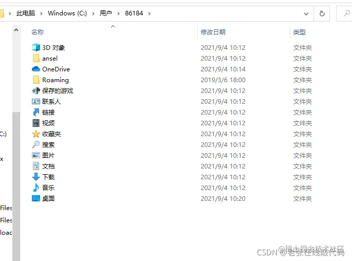The height and width of the screenshot is (261, 352).
Task: Navigate to 此电脑 in breadcrumb
Action: [x=26, y=13]
